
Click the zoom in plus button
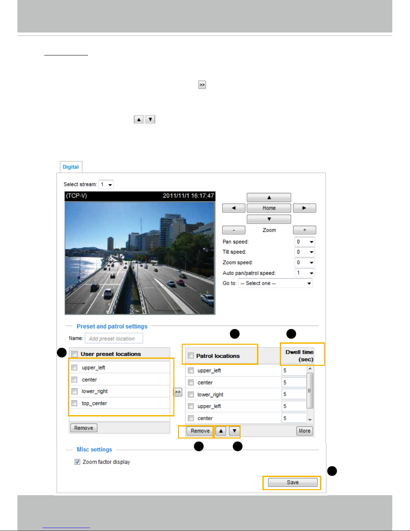coord(304,230)
